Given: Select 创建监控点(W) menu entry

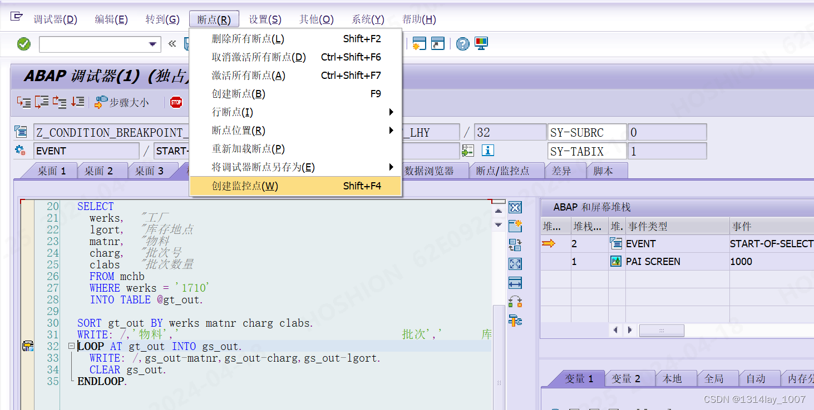Looking at the screenshot, I should point(295,186).
